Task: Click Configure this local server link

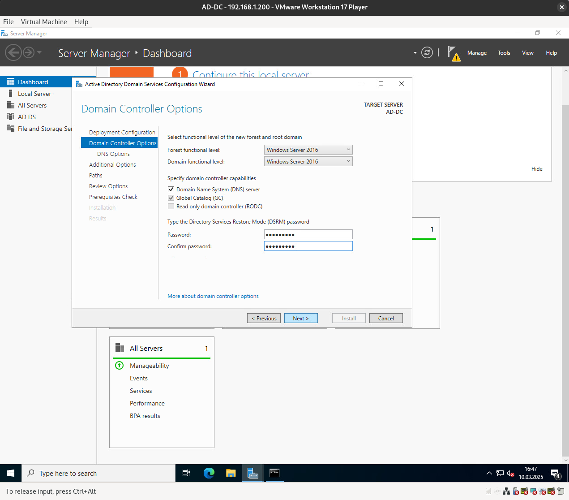Action: pos(251,74)
